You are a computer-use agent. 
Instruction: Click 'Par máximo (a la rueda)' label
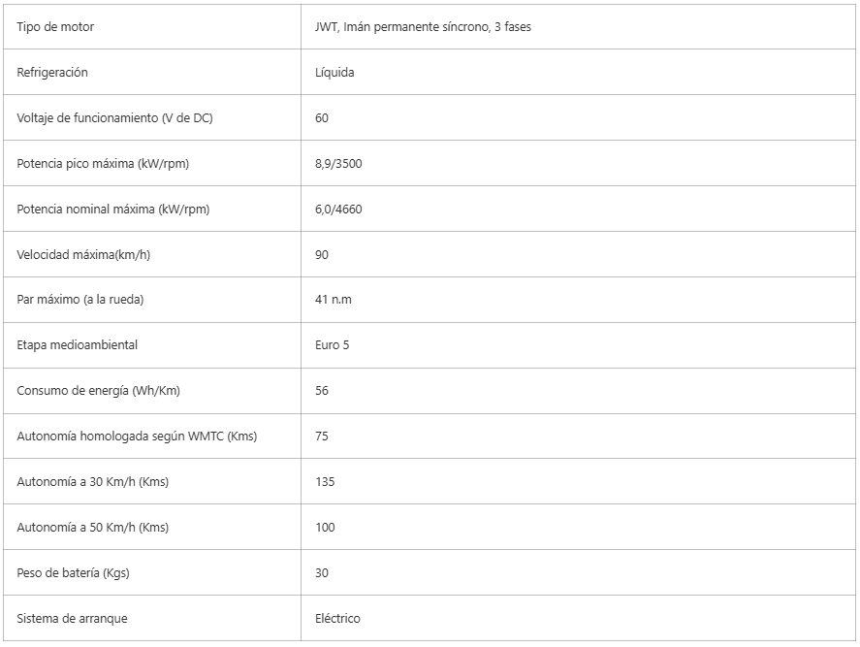pyautogui.click(x=80, y=300)
